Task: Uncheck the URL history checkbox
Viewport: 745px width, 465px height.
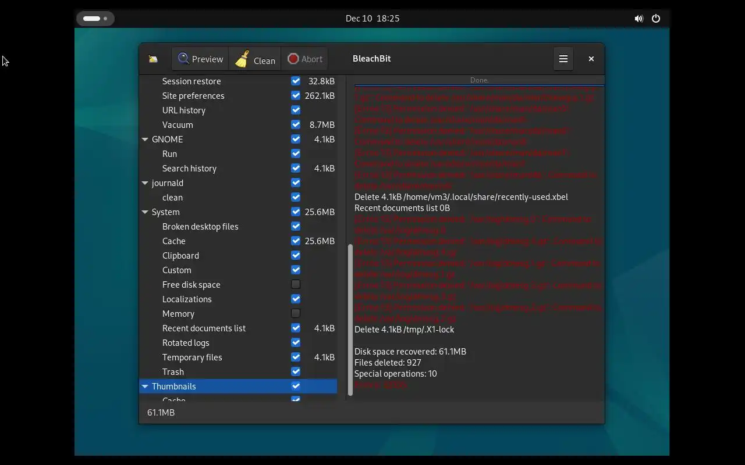Action: pos(296,110)
